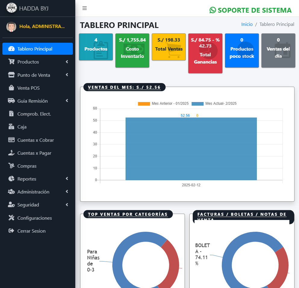
Task: Click the BOLETA - 74.11 % label
Action: pos(202,255)
